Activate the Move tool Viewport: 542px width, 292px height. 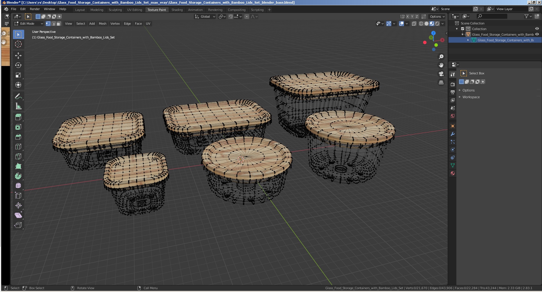pos(18,56)
